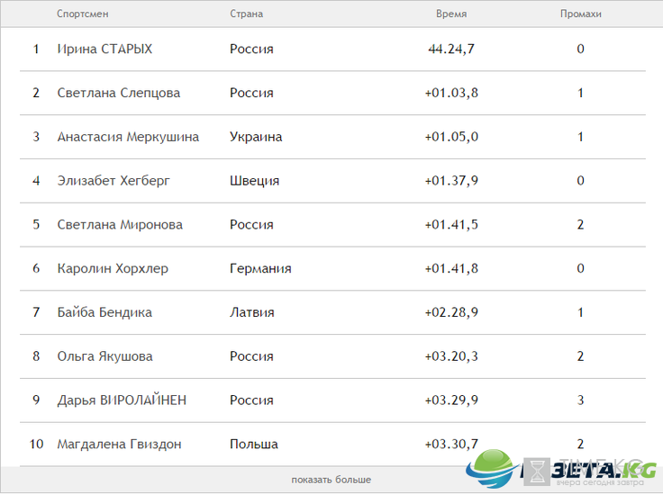Click time gap '+03.20,3'
This screenshot has height=495, width=663.
(451, 356)
